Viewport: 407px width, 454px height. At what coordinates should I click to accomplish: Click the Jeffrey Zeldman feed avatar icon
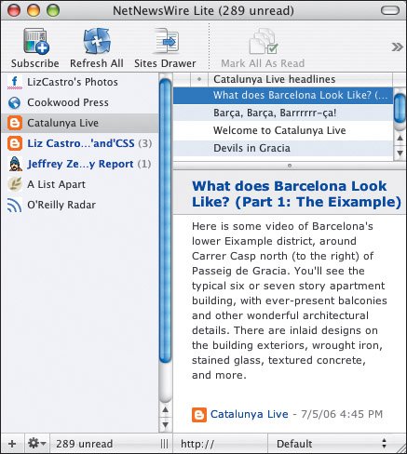tap(15, 164)
